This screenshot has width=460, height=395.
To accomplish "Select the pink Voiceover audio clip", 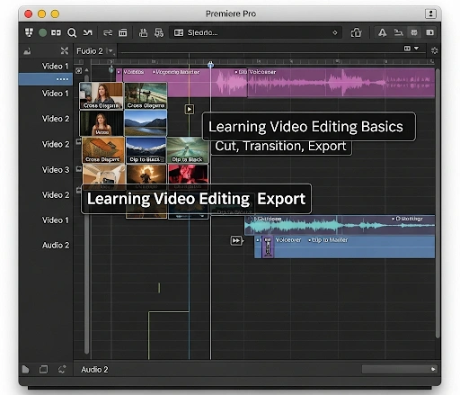I will coord(341,83).
